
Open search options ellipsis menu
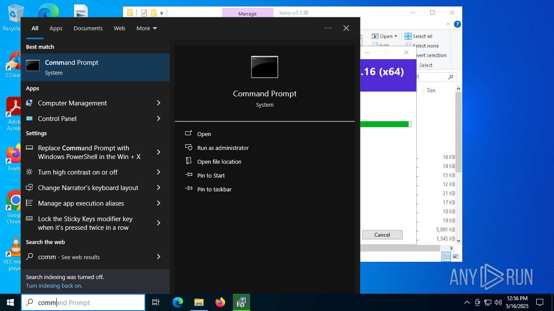click(328, 28)
